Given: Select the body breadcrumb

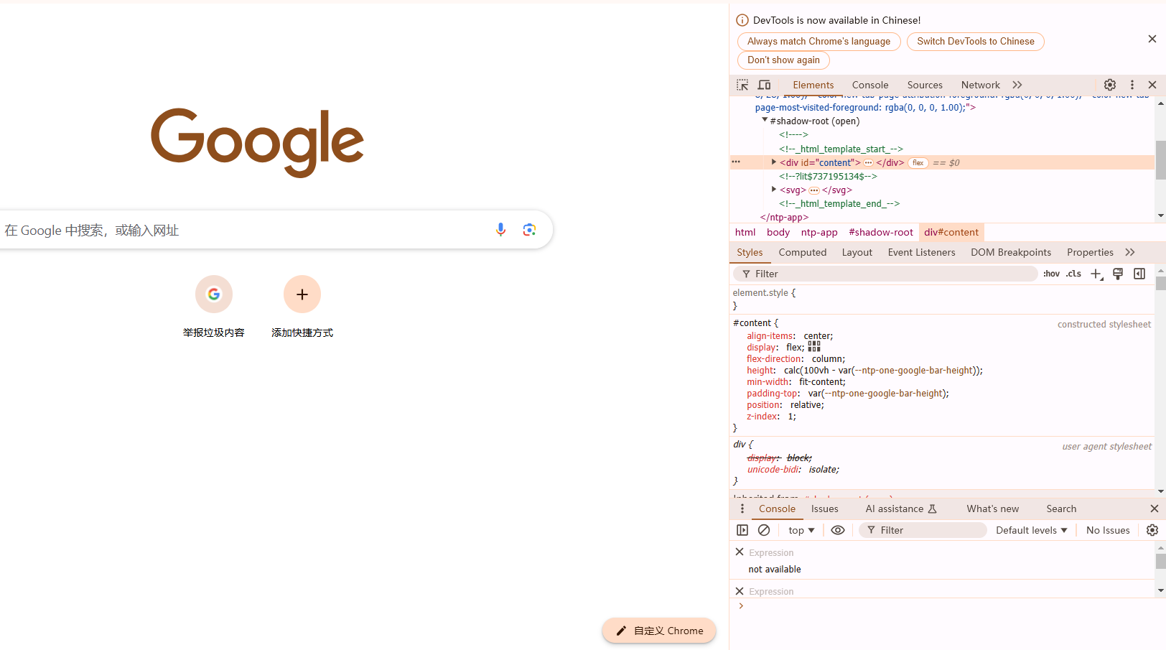Looking at the screenshot, I should pos(778,232).
